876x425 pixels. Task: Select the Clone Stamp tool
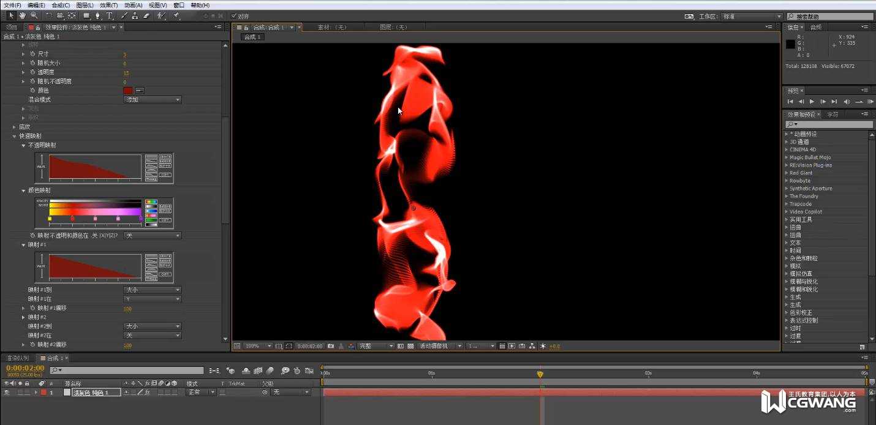click(x=134, y=15)
